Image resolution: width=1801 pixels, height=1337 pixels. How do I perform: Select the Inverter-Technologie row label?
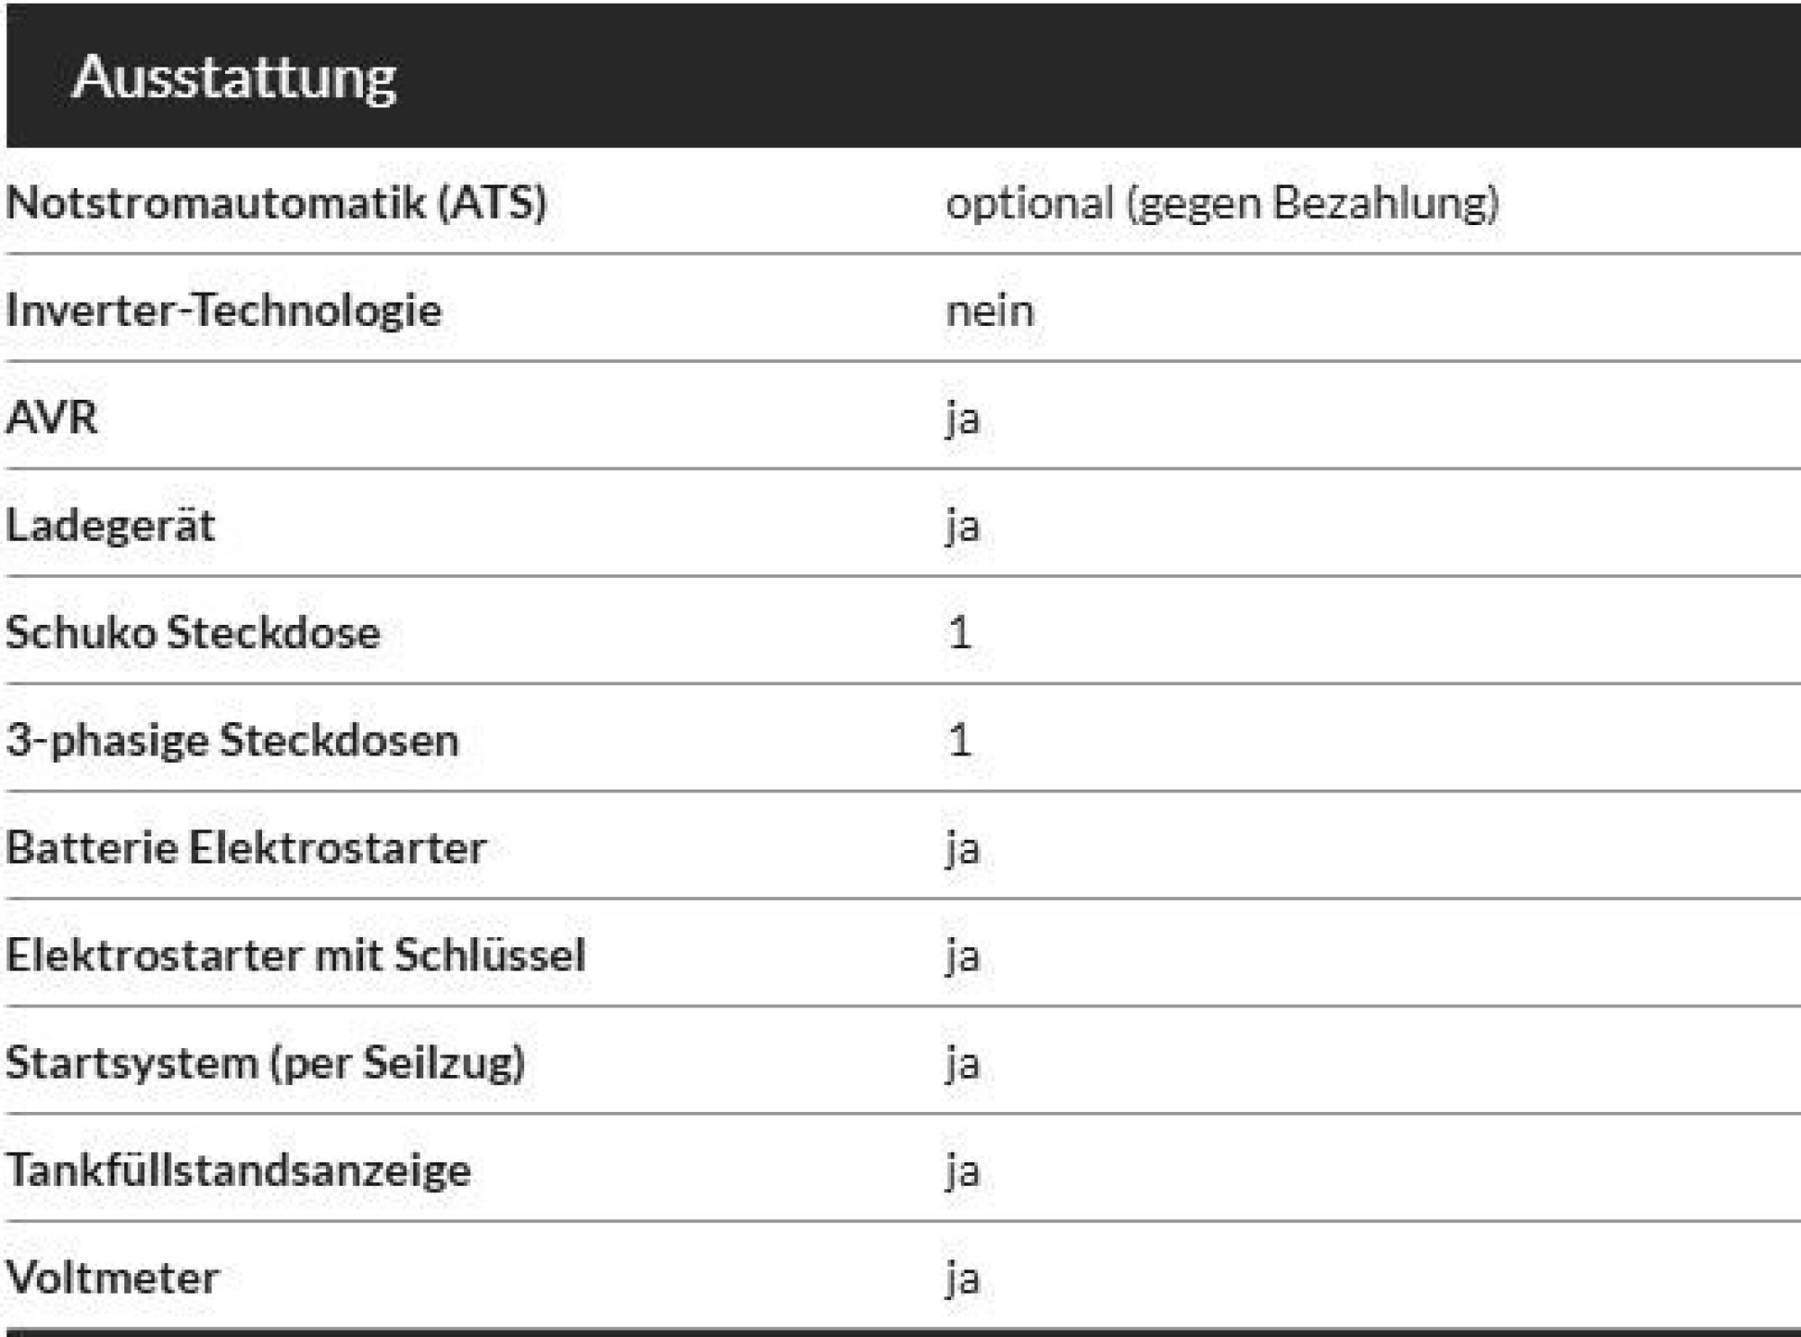(223, 310)
